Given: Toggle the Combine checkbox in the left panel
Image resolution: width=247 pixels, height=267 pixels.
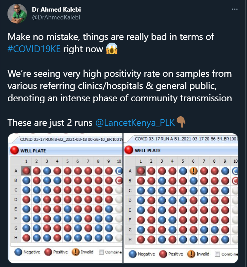Looking at the screenshot, I should click(101, 252).
